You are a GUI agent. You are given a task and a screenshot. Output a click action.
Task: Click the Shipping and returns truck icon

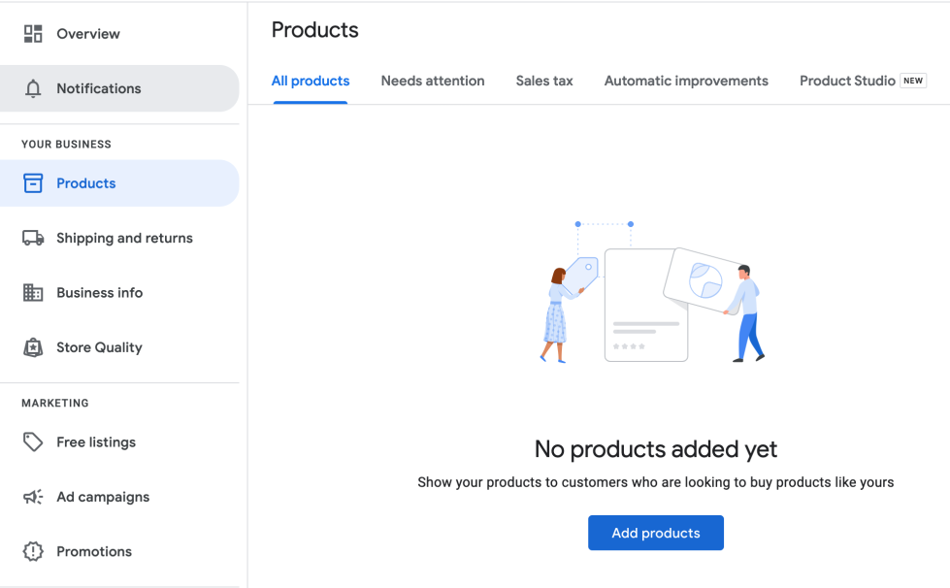[33, 238]
